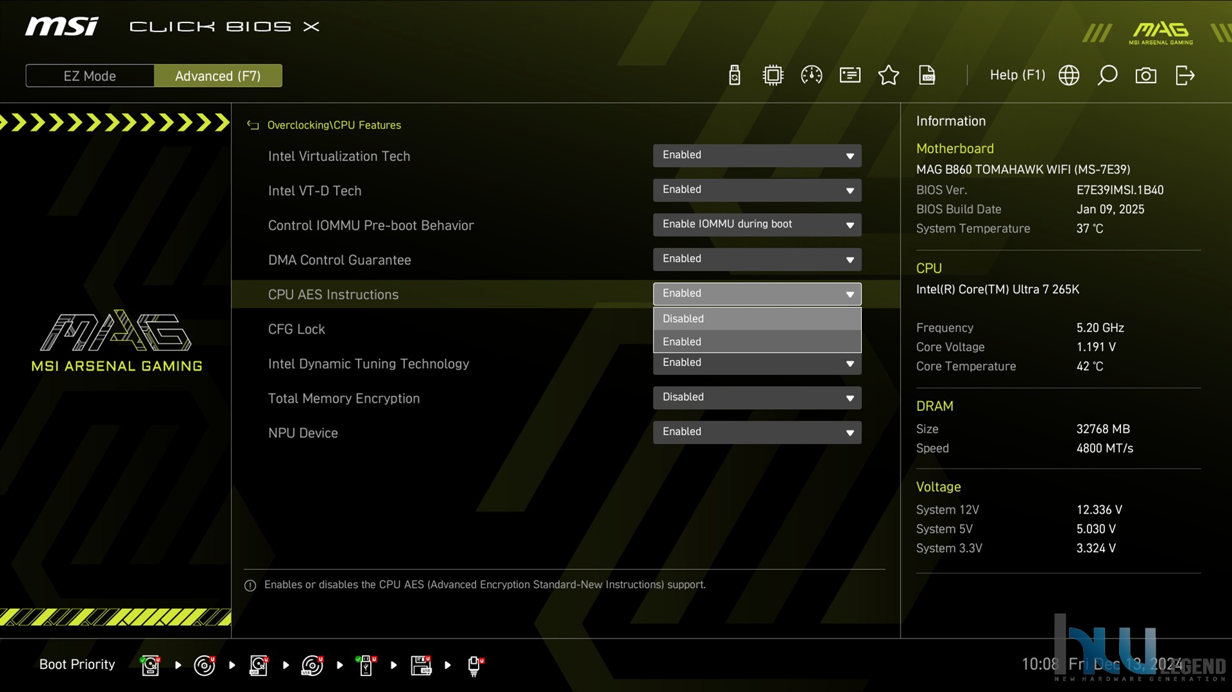1232x692 pixels.
Task: Select the USB optical disc boot icon
Action: [312, 664]
